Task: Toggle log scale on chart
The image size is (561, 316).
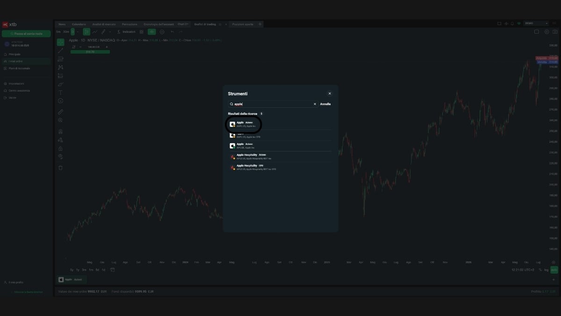Action: coord(546,270)
